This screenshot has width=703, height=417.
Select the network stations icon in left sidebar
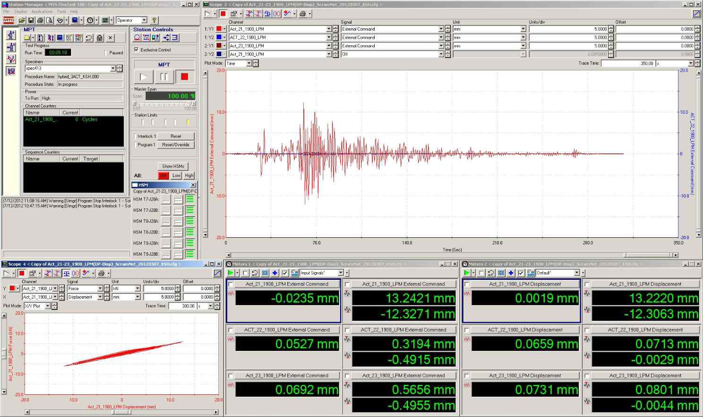[x=11, y=71]
